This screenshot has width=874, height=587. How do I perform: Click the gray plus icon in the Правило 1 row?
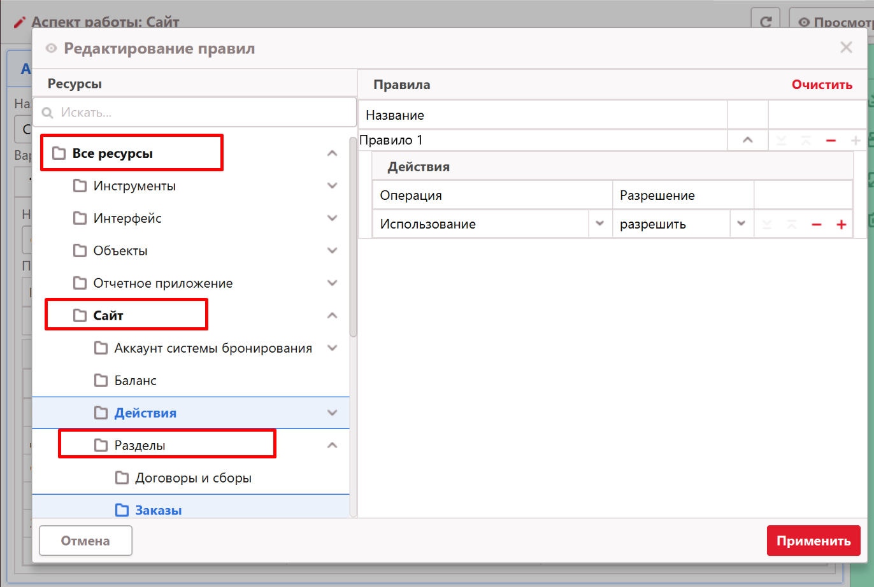click(x=856, y=141)
